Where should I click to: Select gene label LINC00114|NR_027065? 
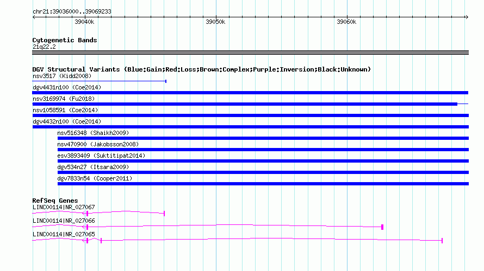64,234
